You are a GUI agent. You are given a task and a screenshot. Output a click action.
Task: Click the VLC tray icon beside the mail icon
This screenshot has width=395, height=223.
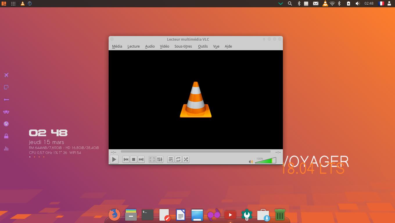coord(325,3)
